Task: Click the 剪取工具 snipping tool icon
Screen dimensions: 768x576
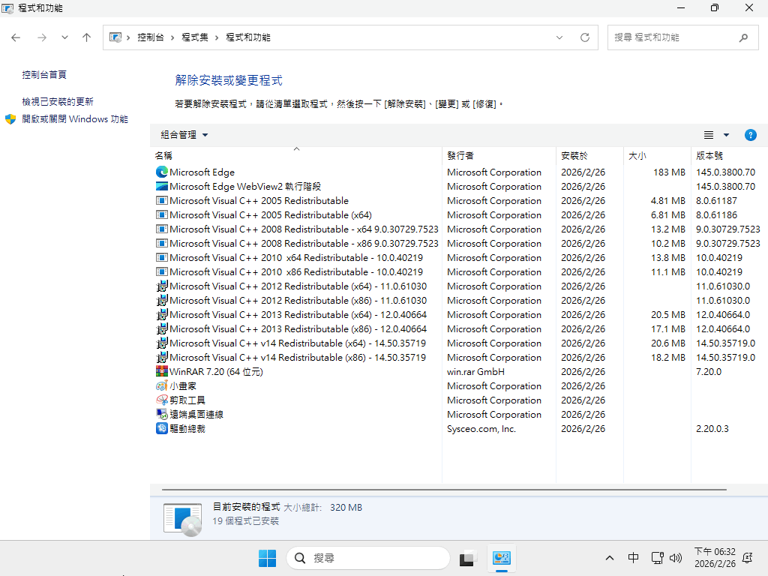Action: point(161,400)
